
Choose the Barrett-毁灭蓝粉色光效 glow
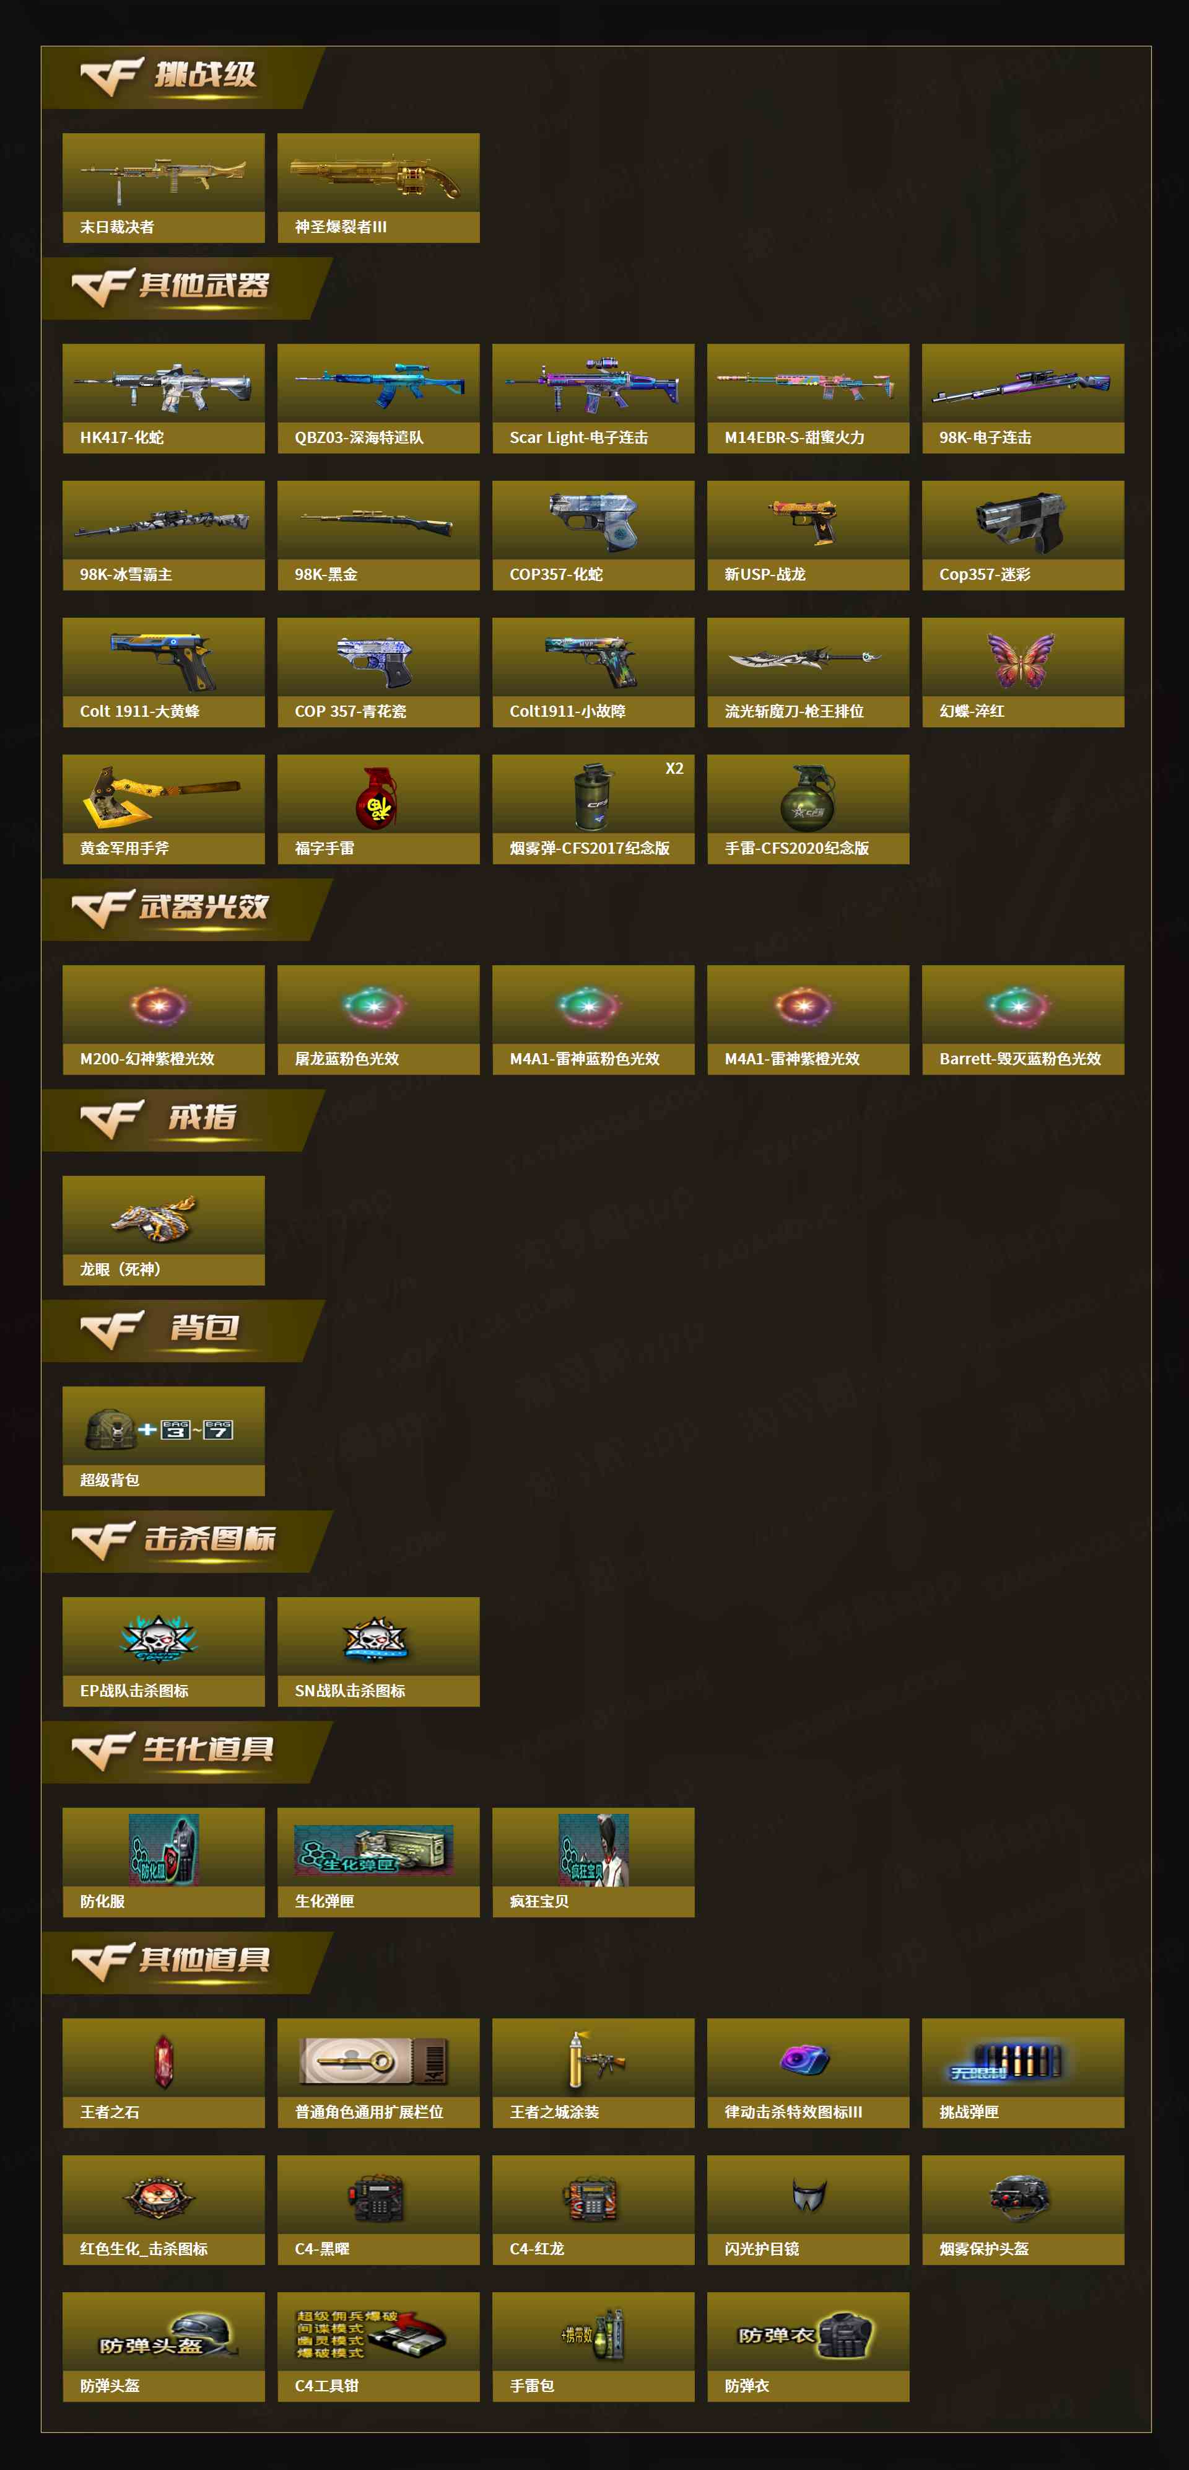click(x=1023, y=1020)
